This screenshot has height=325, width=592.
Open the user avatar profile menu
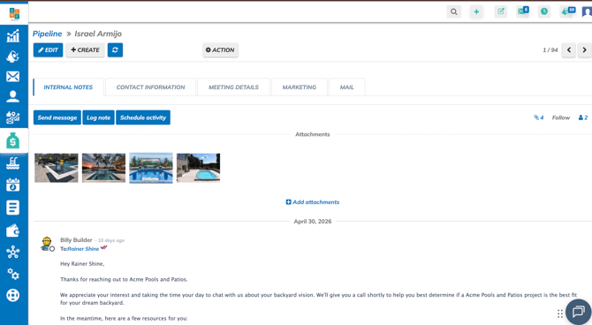coord(587,11)
